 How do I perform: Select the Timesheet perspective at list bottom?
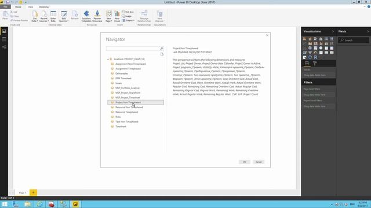click(121, 127)
